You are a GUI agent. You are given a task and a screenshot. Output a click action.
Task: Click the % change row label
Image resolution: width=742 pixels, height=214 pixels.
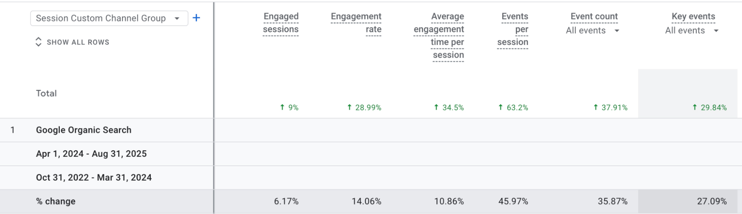(56, 201)
